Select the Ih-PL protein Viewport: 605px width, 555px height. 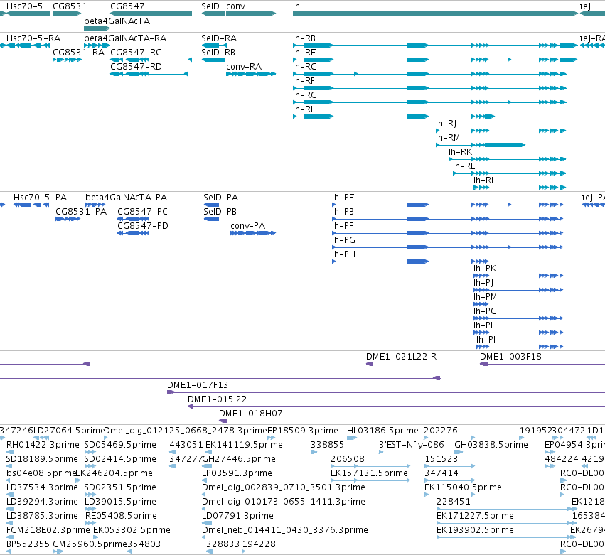point(518,333)
